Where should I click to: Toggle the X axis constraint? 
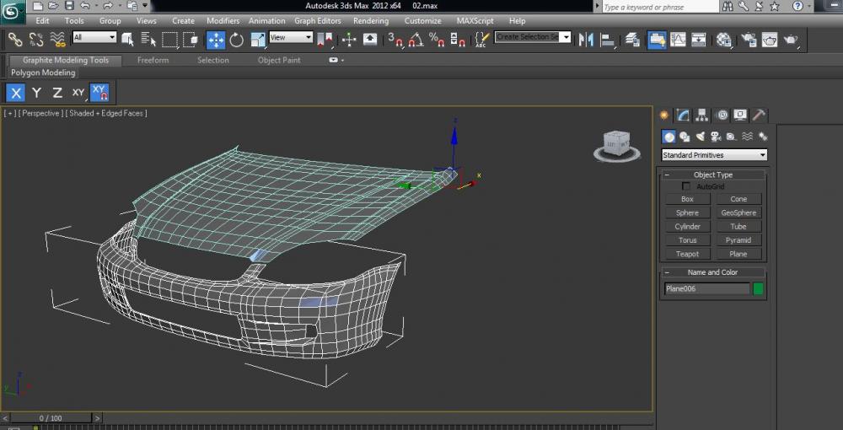(x=16, y=93)
